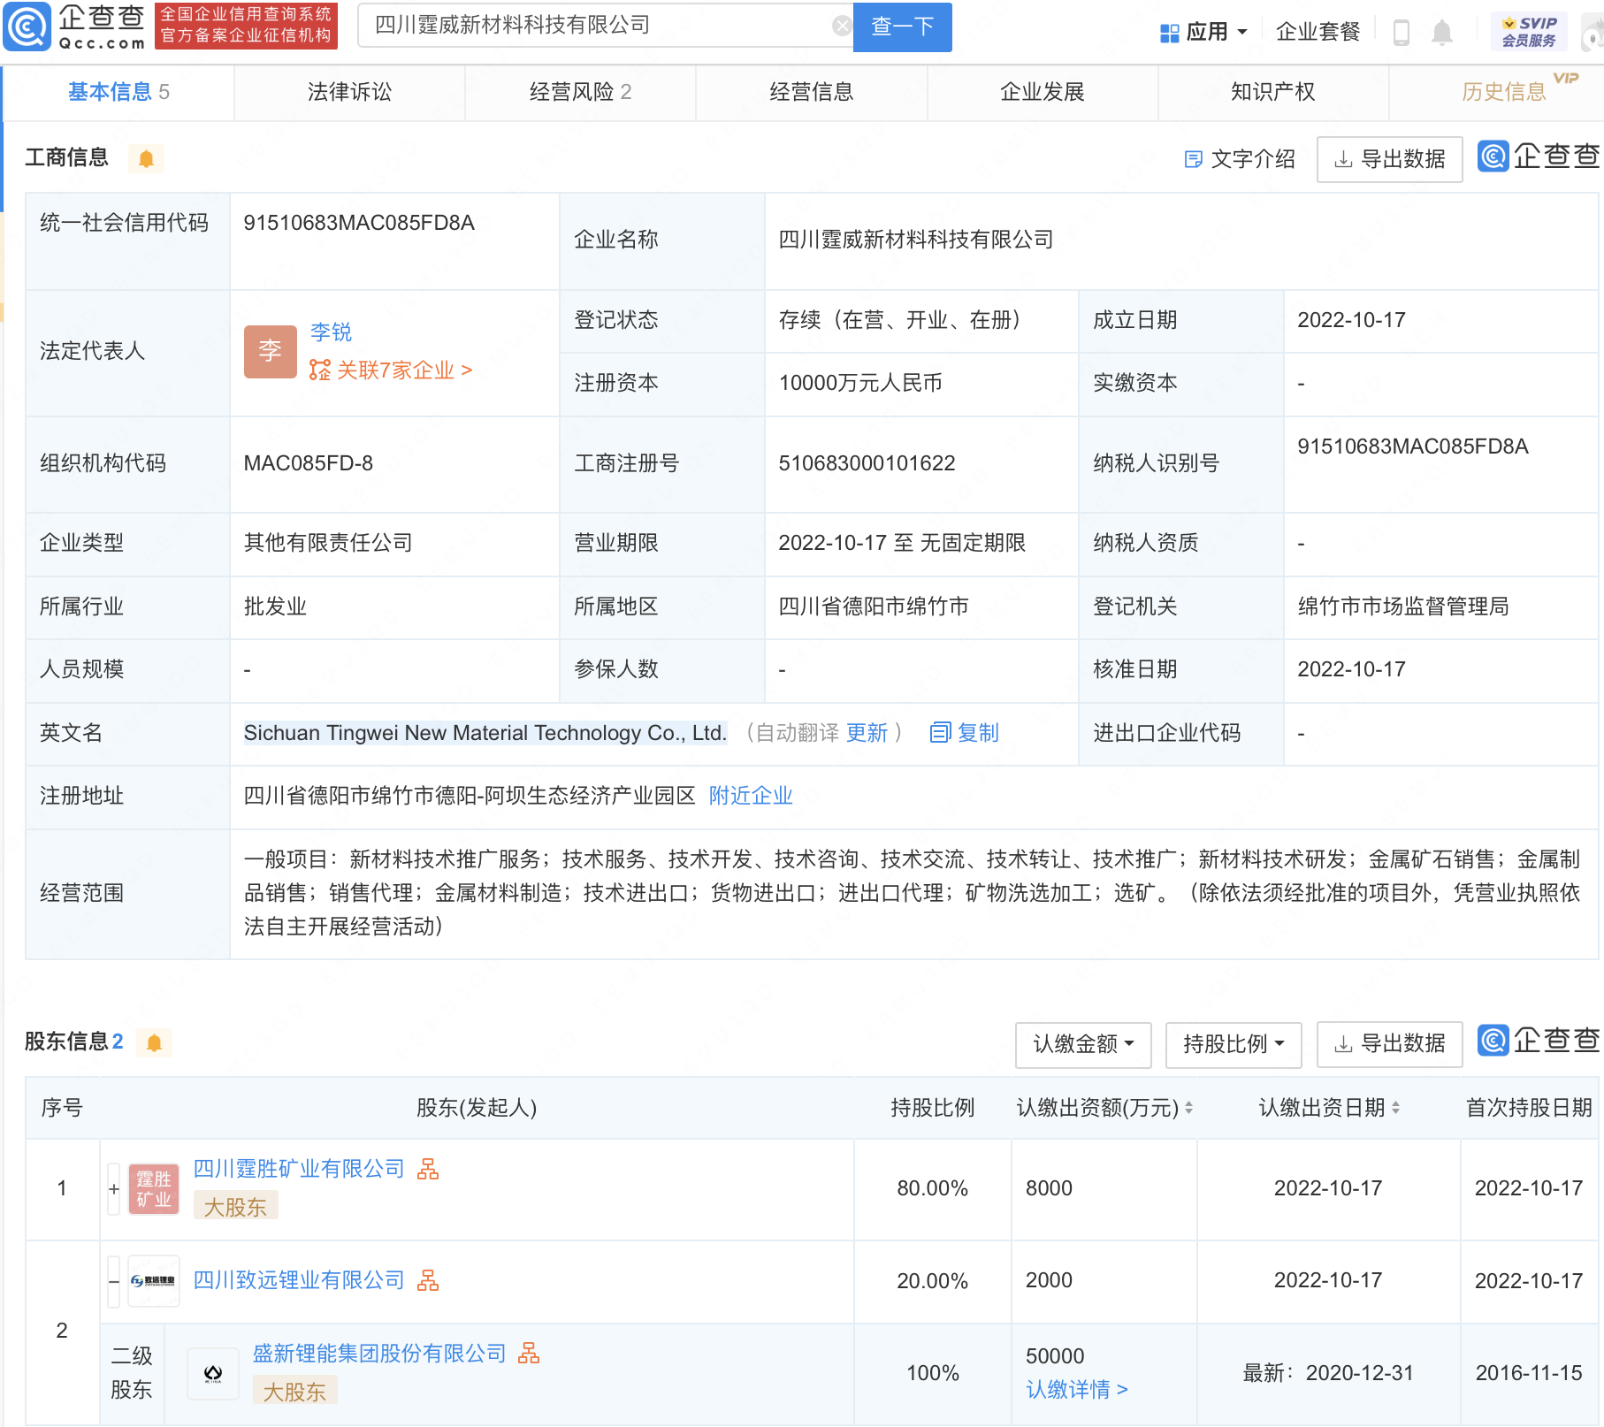Open equity structure icon for 四川霆胜矿业

click(428, 1169)
